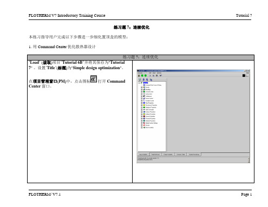This screenshot has width=268, height=207.
Task: Expand the Resistance Properties node
Action: (x=142, y=105)
